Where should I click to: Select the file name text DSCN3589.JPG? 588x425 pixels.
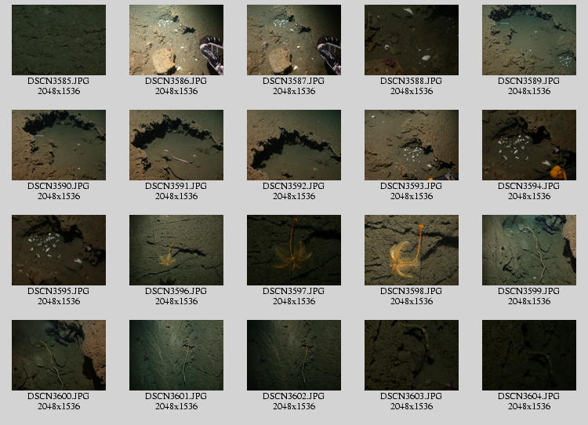pyautogui.click(x=528, y=81)
